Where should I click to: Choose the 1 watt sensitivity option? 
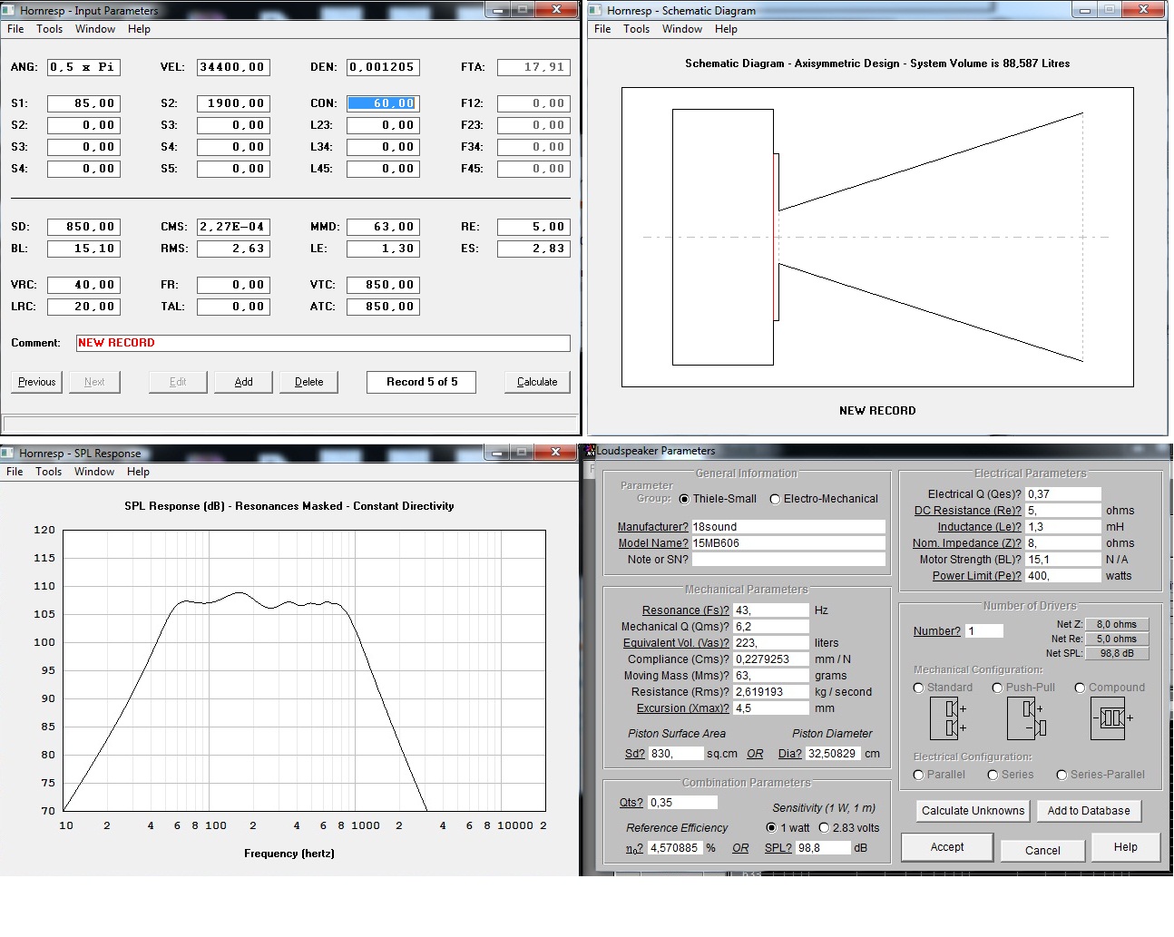771,827
